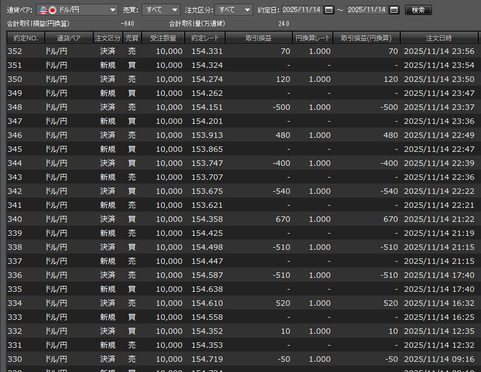The height and width of the screenshot is (372, 481).
Task: Click the 円換算レート column header
Action: pos(312,38)
